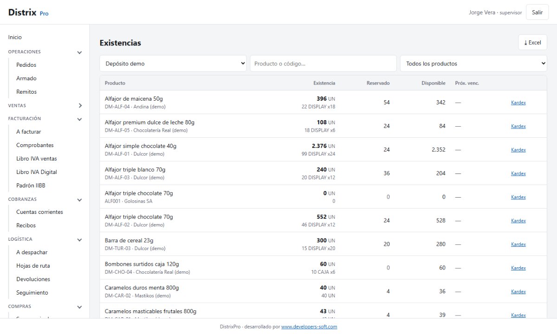Screen dimensions: 557x334
Task: Click the Existencia column header
Action: 324,83
